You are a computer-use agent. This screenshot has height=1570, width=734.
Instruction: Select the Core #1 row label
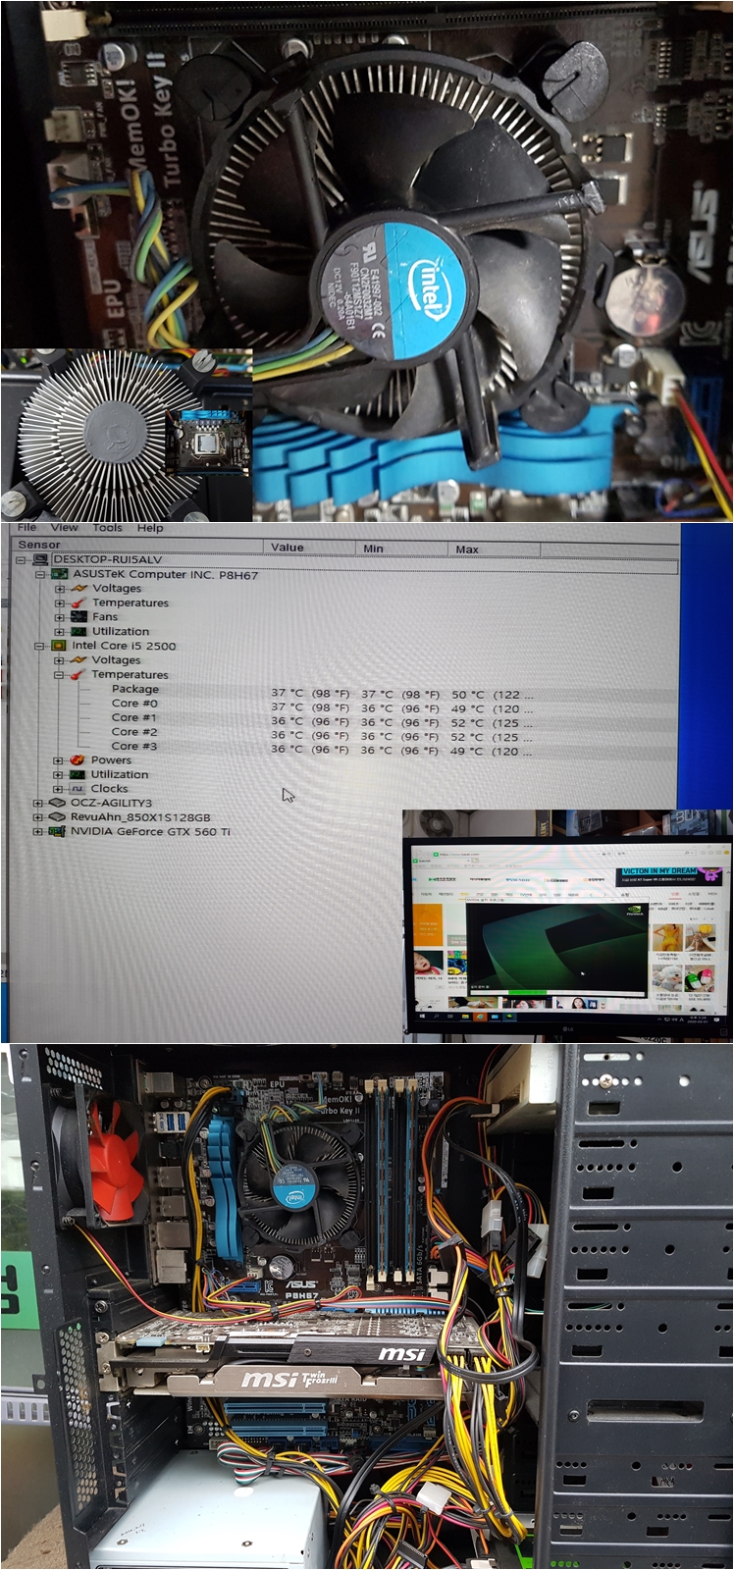(x=134, y=717)
